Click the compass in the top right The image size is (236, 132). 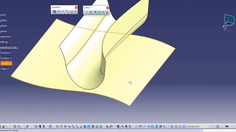[229, 22]
